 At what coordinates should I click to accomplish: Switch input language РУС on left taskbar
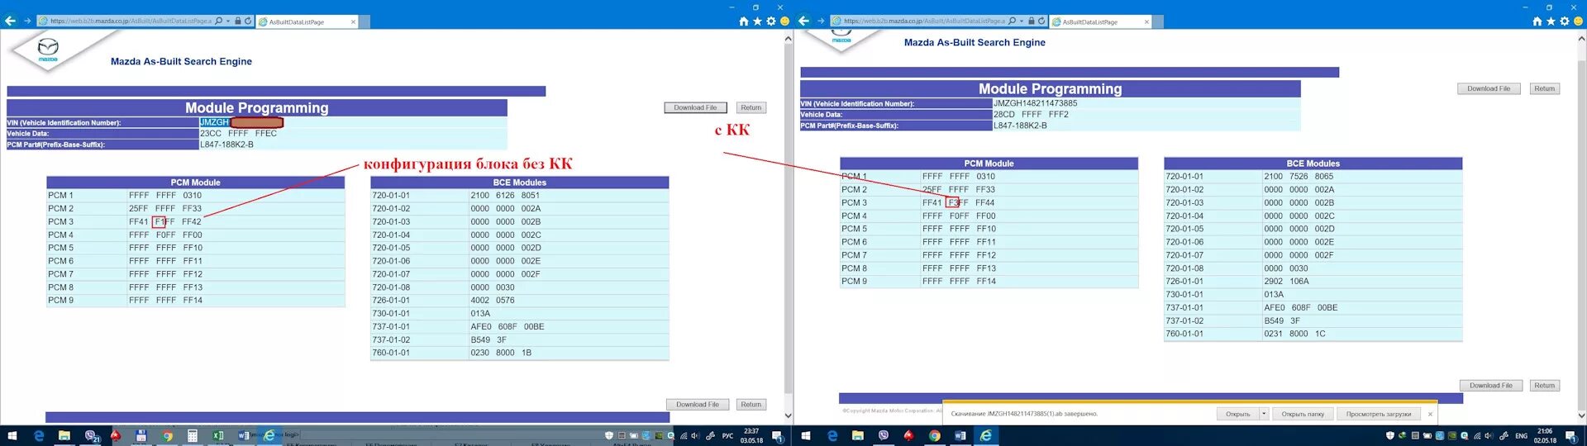[727, 436]
